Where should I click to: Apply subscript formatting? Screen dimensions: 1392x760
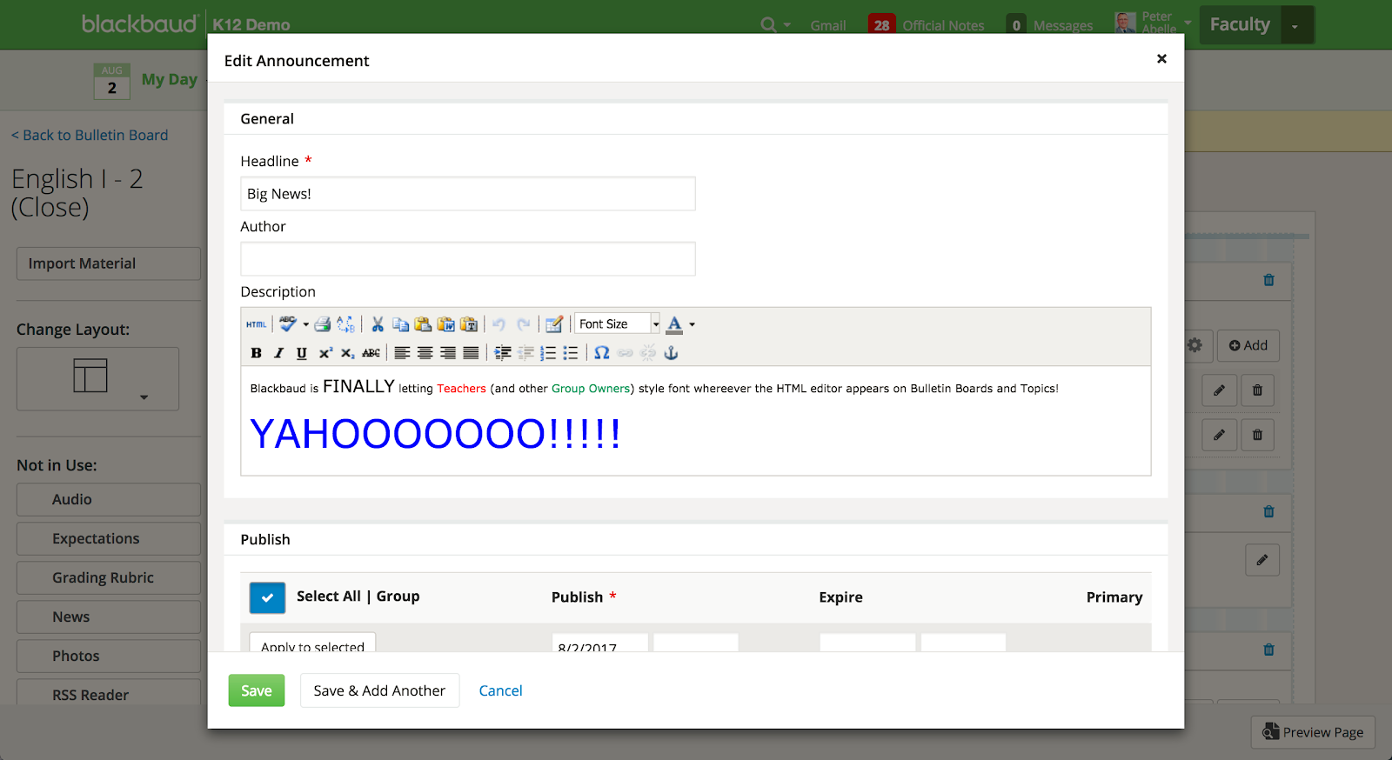[x=347, y=353]
